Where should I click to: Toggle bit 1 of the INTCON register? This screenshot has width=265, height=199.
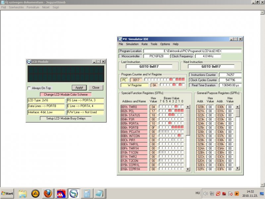pos(179,135)
